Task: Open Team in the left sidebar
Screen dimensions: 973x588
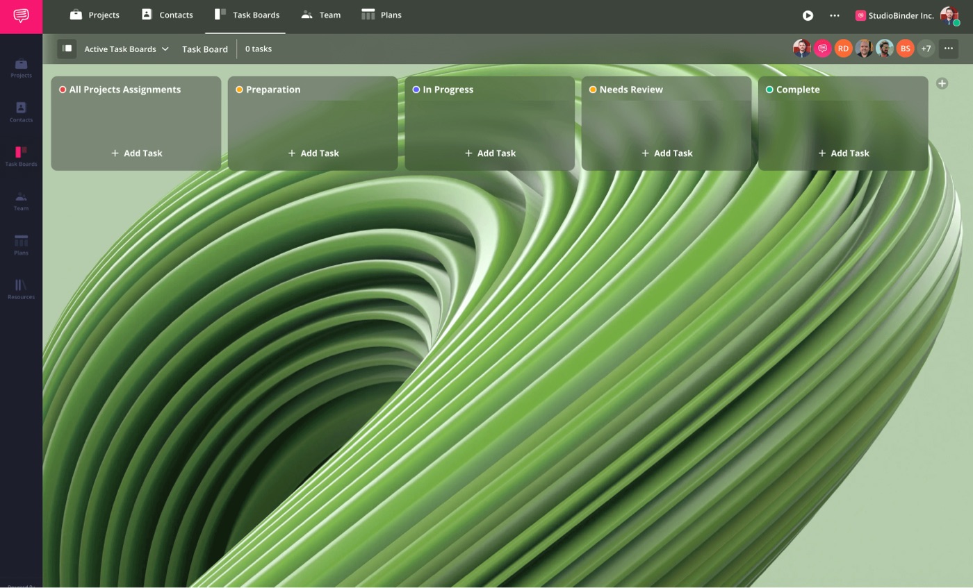Action: pyautogui.click(x=21, y=201)
